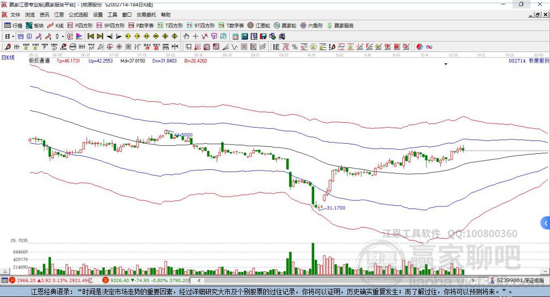Open 赢家服务 with dollar icon
550x297 pixels.
point(340,26)
